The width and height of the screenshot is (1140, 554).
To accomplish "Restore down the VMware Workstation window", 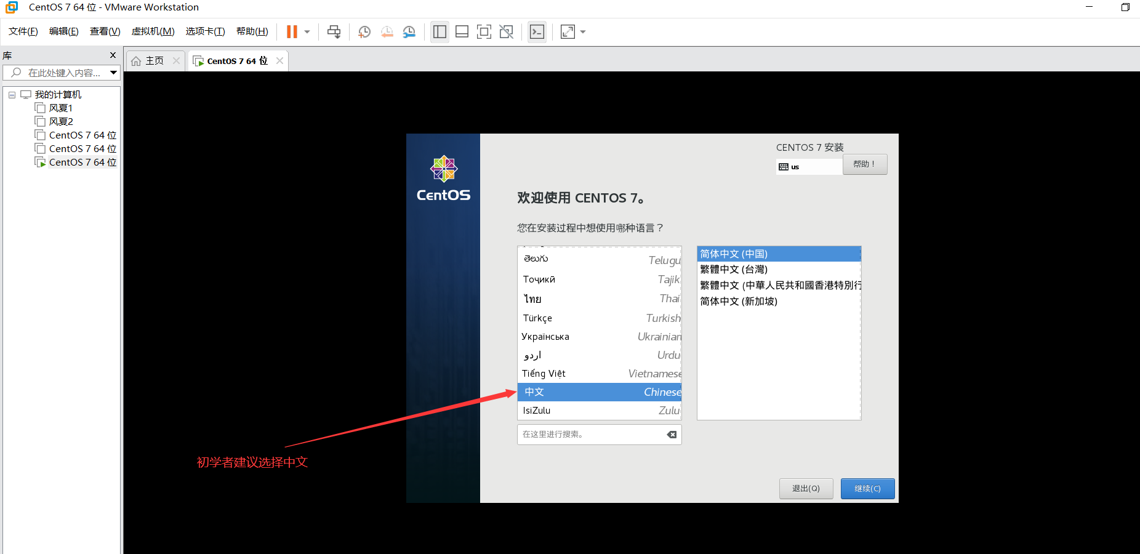I will pos(1125,7).
